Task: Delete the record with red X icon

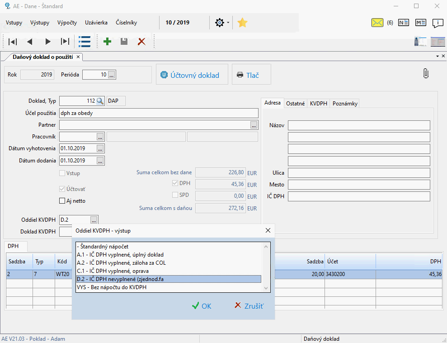Action: pyautogui.click(x=141, y=42)
